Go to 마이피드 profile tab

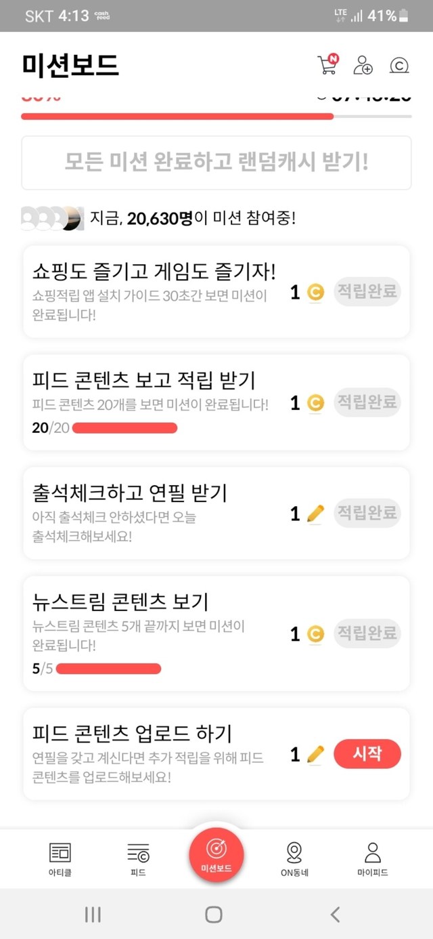372,858
